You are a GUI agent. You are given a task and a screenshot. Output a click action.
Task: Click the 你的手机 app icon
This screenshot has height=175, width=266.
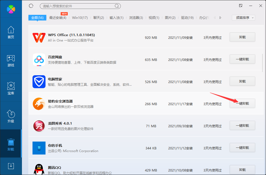click(x=39, y=148)
